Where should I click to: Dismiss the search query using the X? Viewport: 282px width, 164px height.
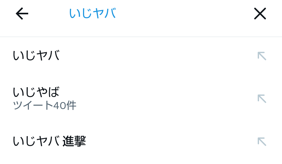tap(260, 14)
